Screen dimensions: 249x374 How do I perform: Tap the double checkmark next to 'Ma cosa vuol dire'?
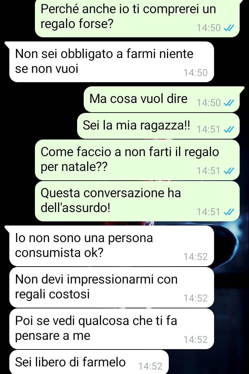tap(229, 103)
